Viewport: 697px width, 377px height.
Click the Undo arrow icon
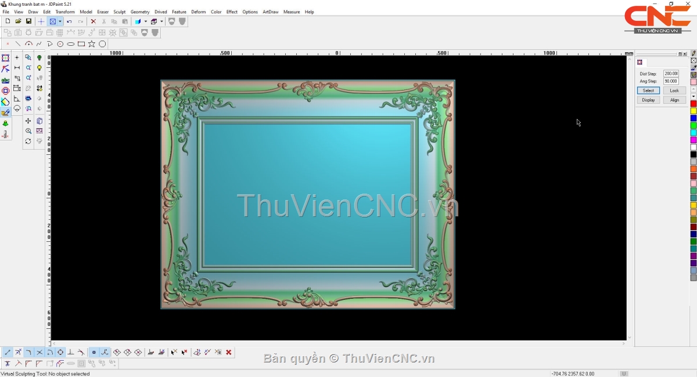[x=69, y=21]
